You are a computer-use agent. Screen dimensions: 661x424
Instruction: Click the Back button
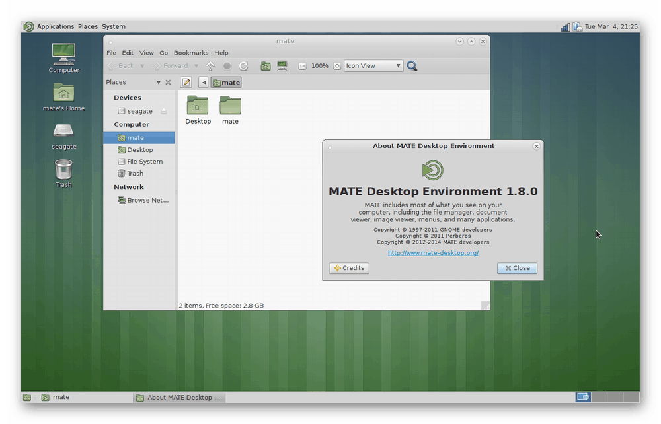click(x=121, y=66)
